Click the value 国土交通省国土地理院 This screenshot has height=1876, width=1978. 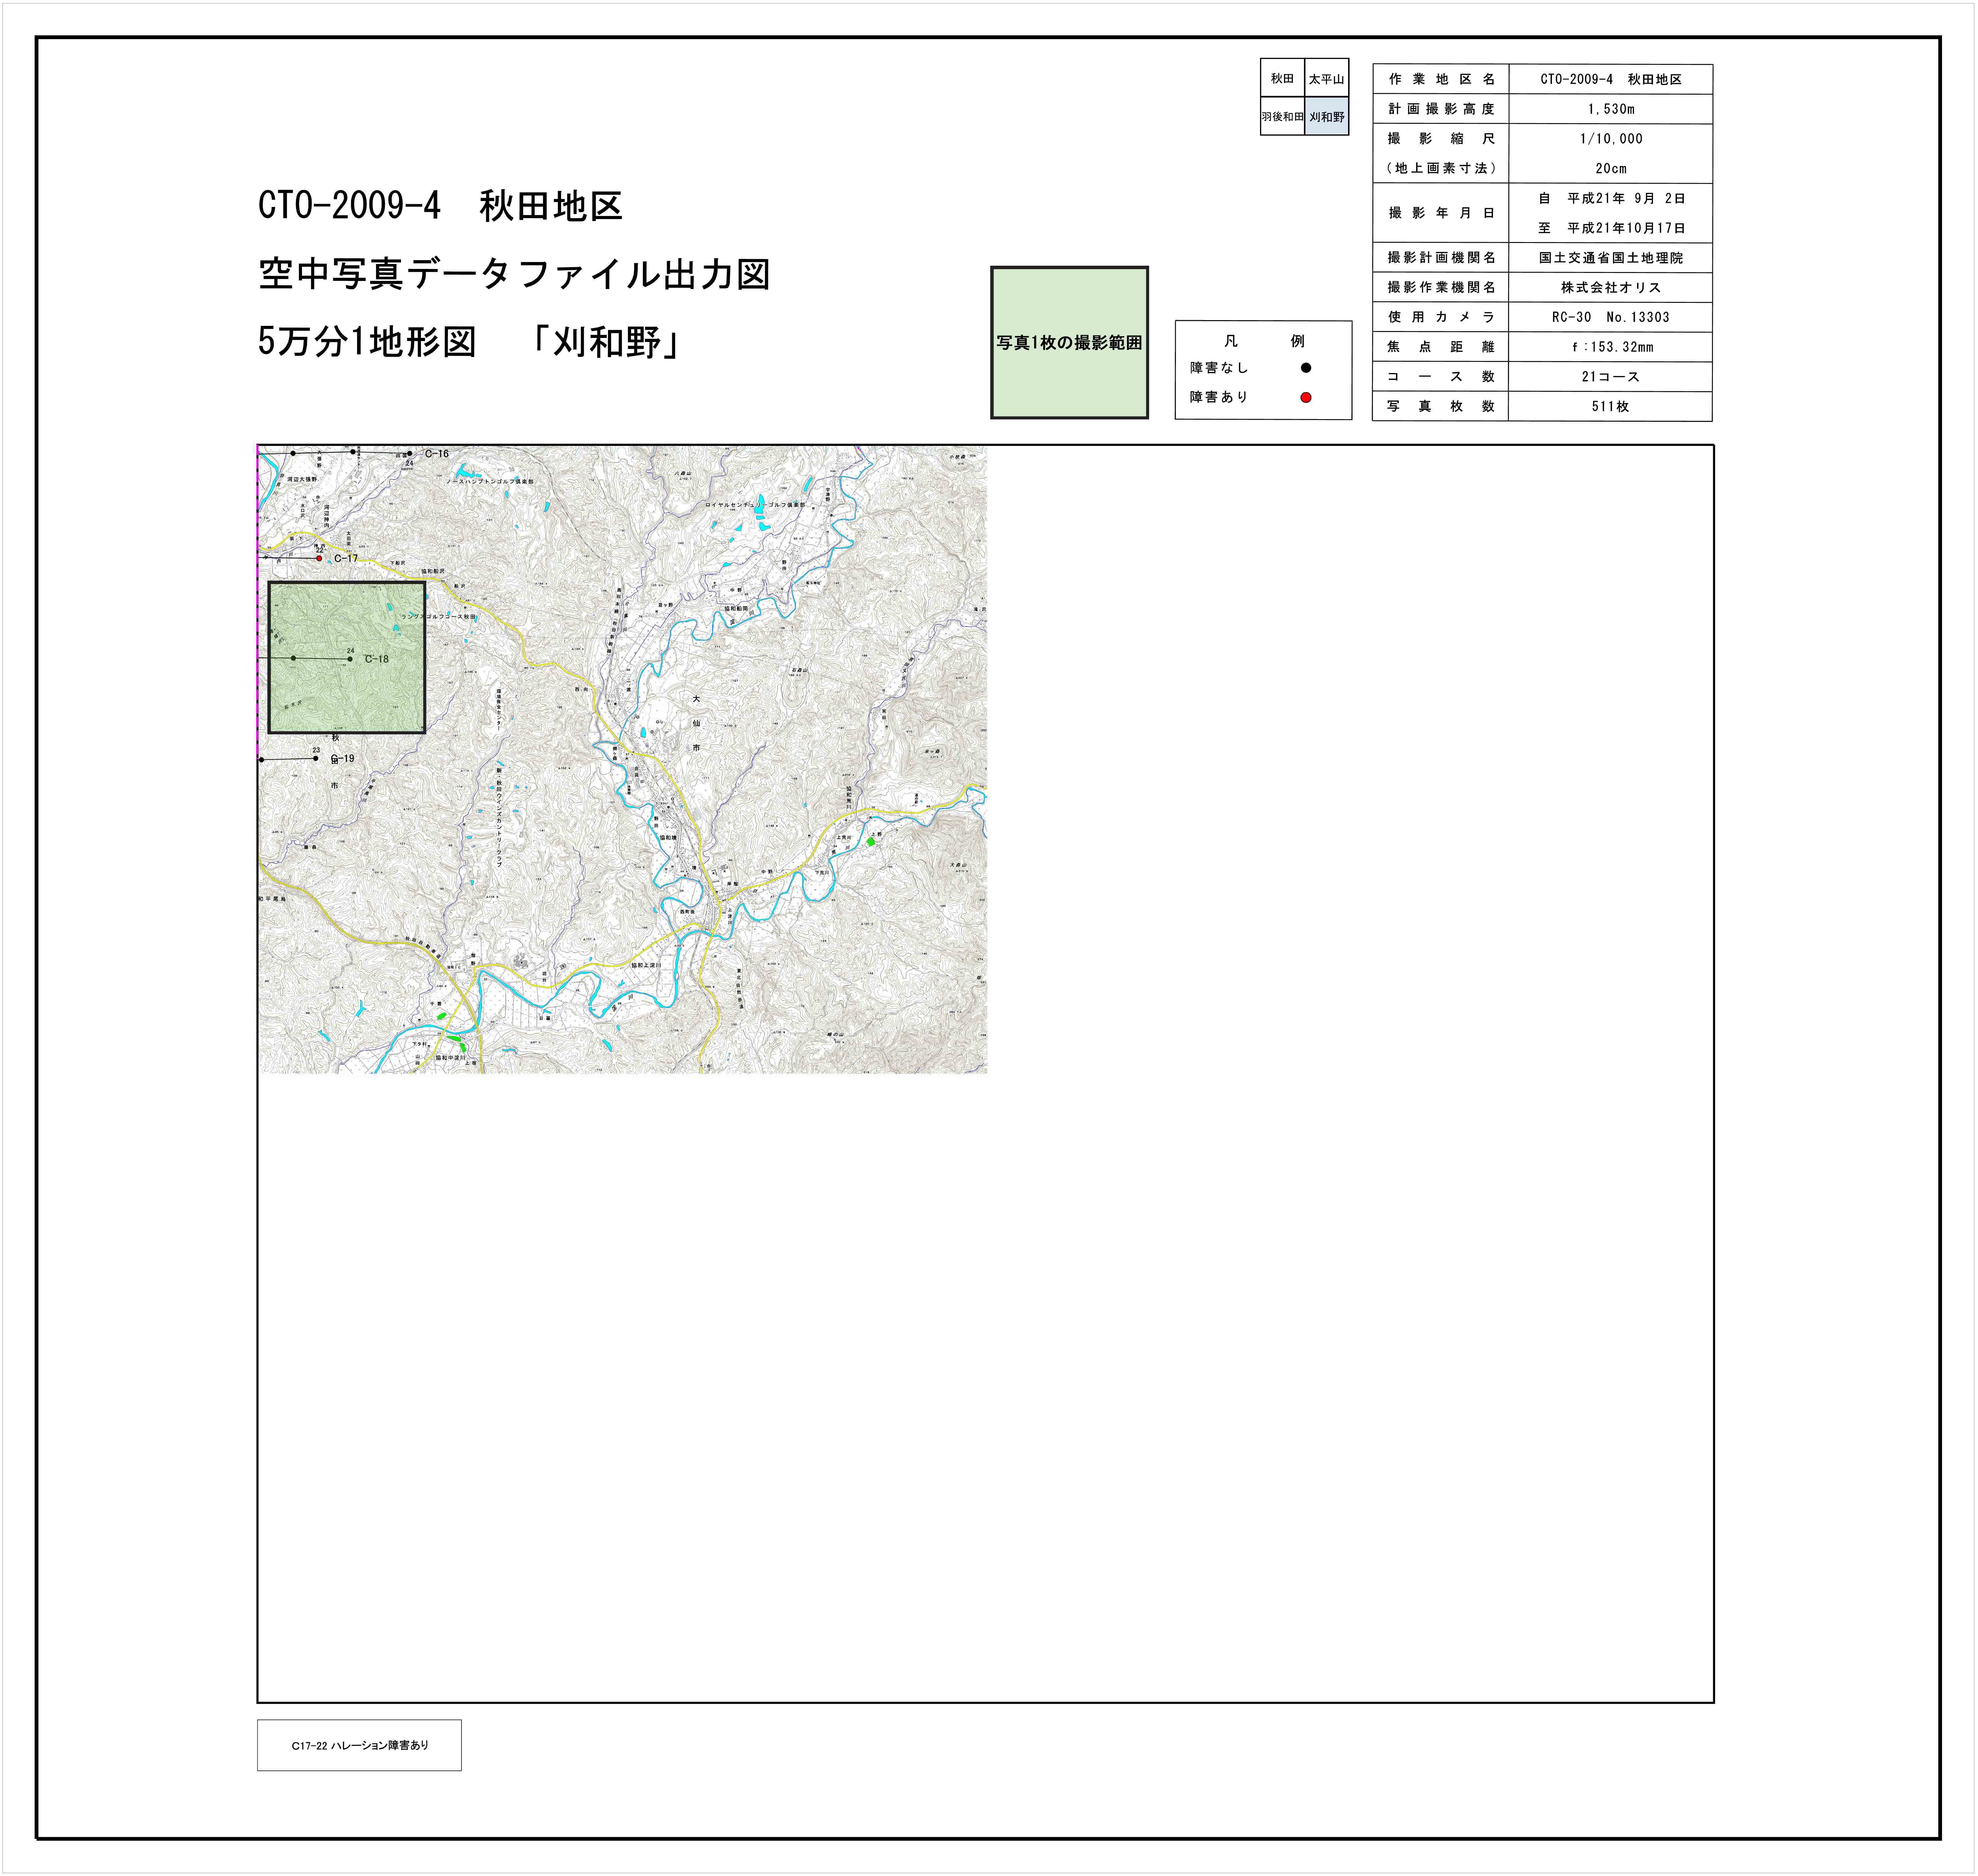point(1611,258)
